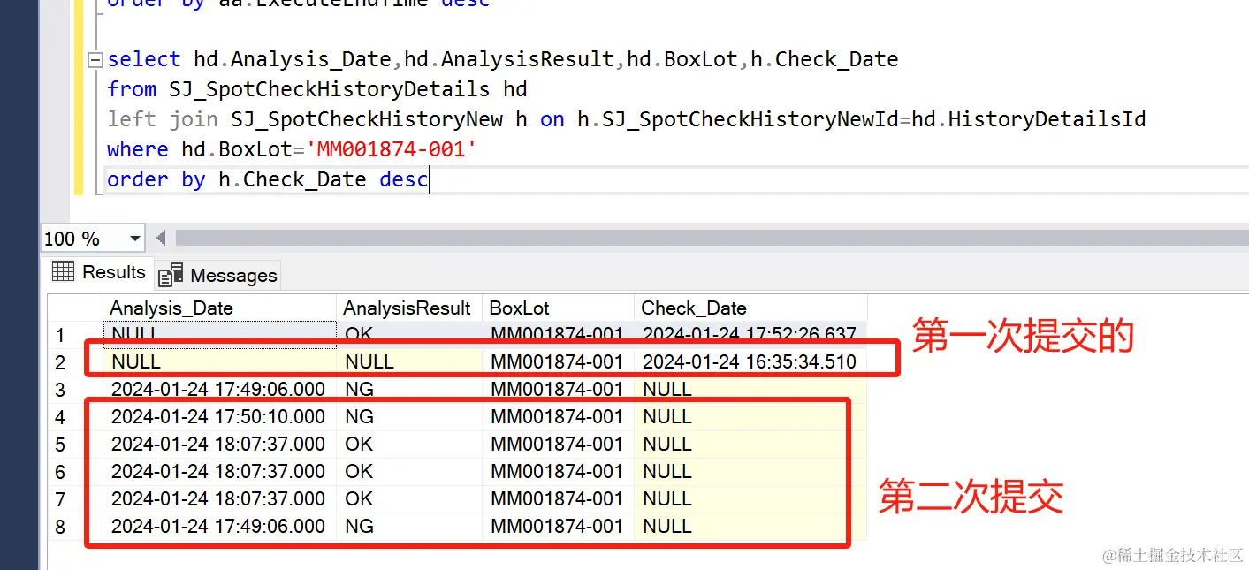
Task: Click the NULL Check_Date cell in row 6
Action: tap(750, 471)
